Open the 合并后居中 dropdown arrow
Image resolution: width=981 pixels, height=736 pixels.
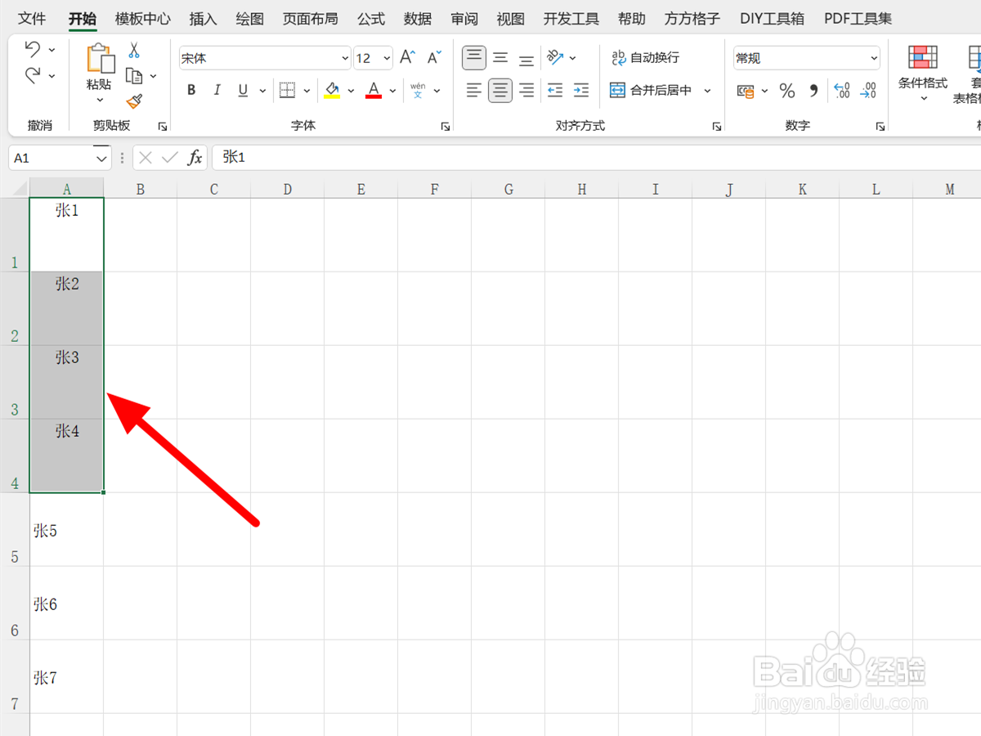point(708,91)
